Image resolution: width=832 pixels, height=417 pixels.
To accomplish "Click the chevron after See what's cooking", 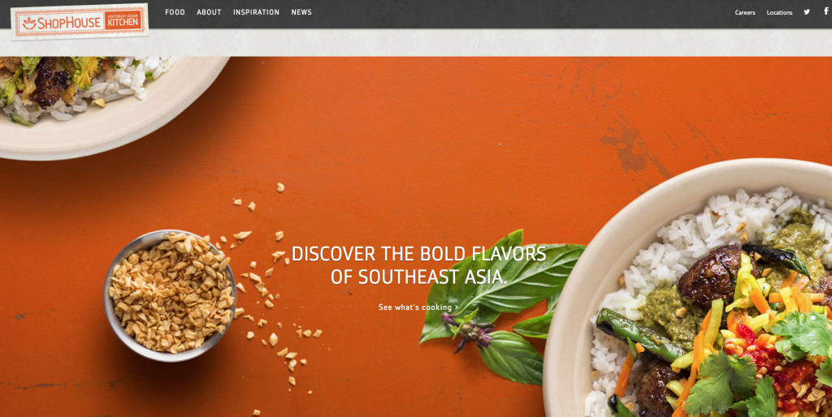I will 457,307.
